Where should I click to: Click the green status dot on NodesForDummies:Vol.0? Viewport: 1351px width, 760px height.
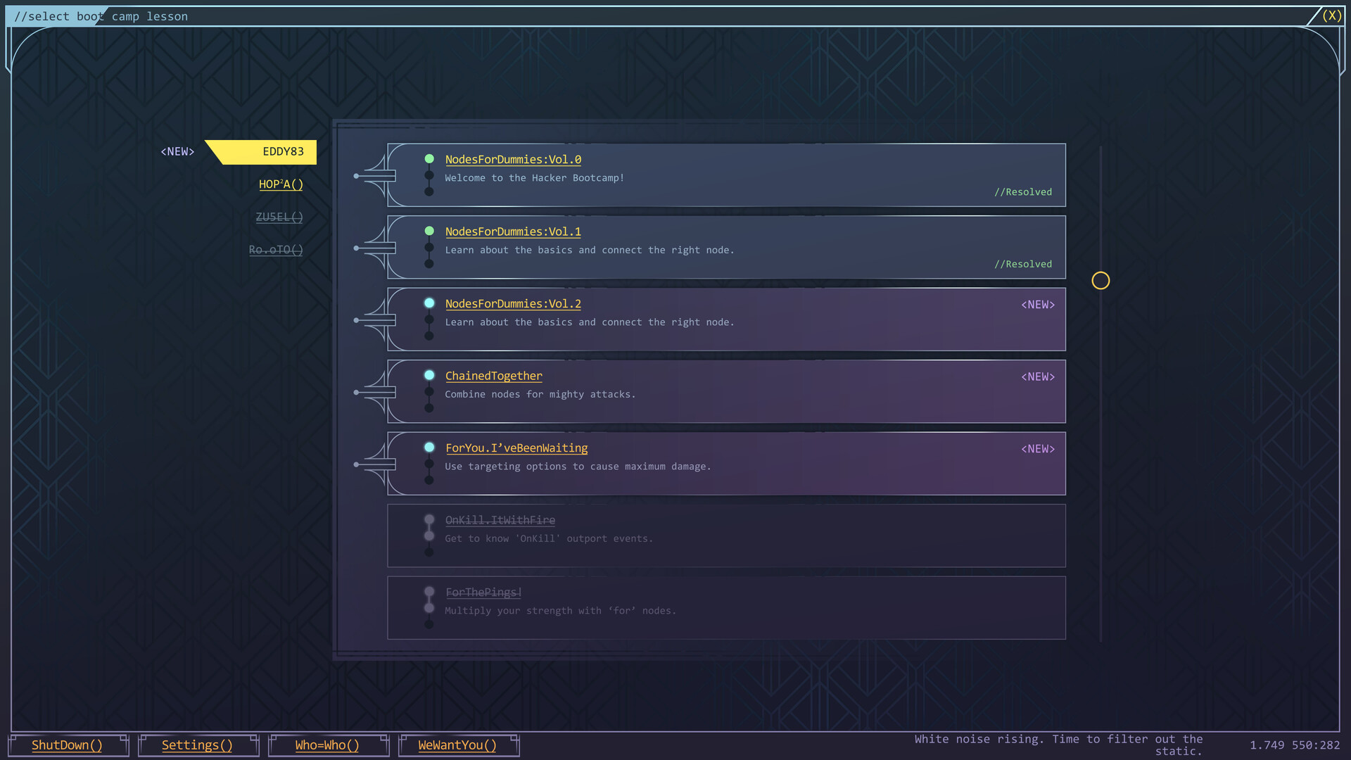coord(429,158)
